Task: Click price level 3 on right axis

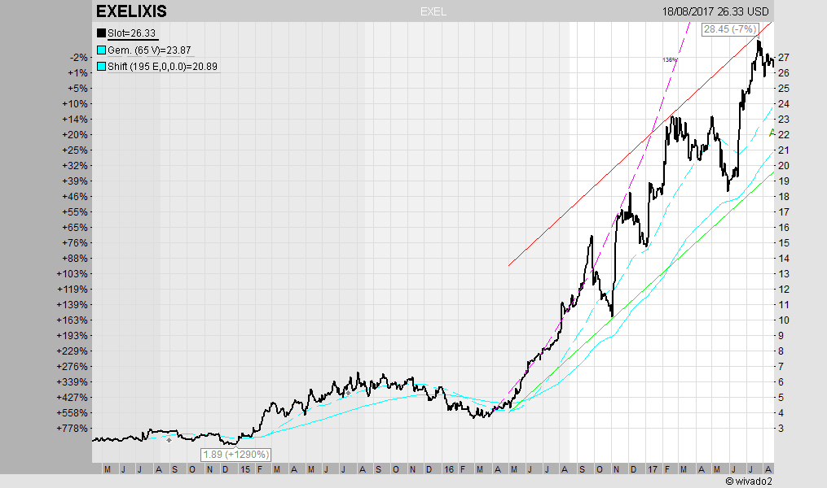Action: click(781, 429)
